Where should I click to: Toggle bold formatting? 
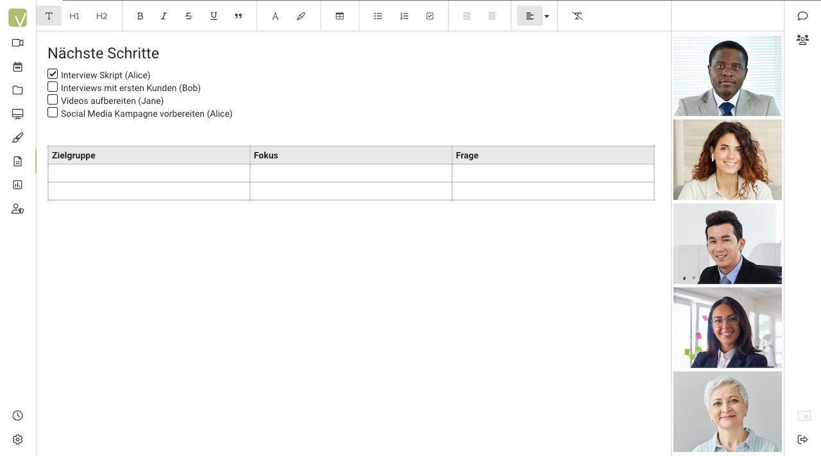point(140,16)
